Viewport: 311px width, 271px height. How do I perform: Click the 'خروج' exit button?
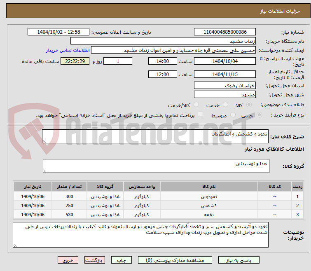(68, 260)
